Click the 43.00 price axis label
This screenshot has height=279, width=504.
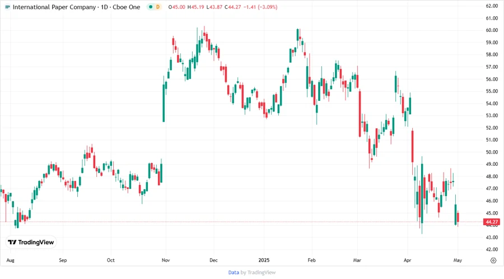[x=492, y=238]
